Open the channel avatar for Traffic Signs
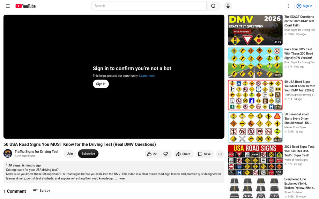319x199 pixels. click(8, 153)
